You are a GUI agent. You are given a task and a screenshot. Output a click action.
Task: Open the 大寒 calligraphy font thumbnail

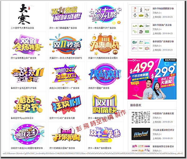(x=24, y=14)
